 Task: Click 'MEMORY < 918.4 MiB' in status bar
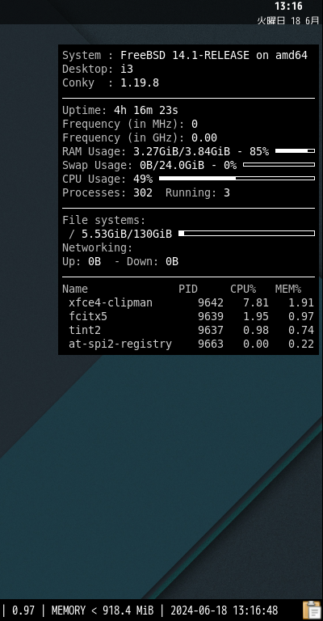(103, 610)
